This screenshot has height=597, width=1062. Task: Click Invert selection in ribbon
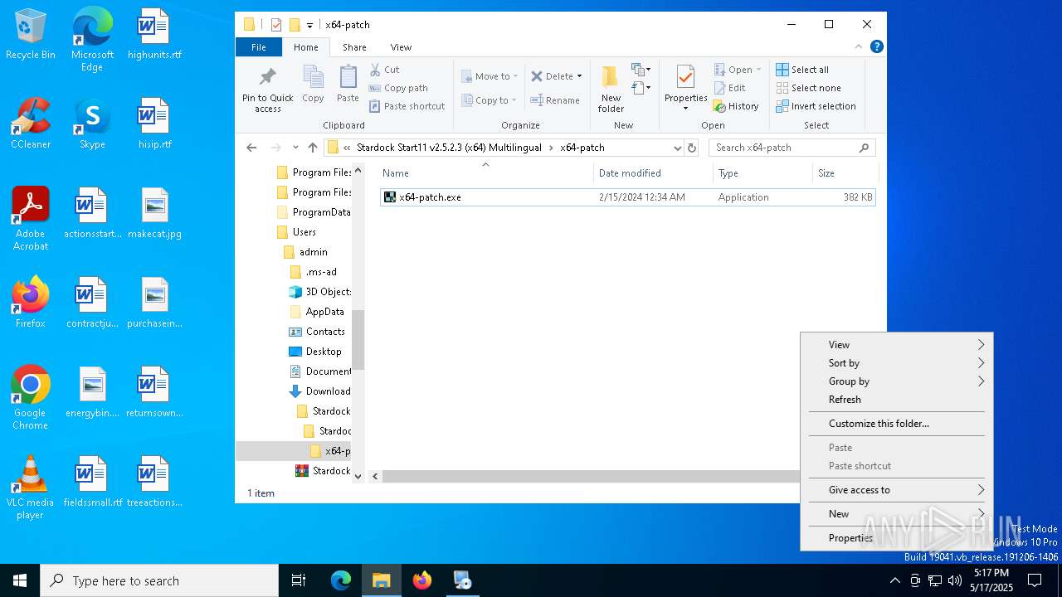click(816, 106)
